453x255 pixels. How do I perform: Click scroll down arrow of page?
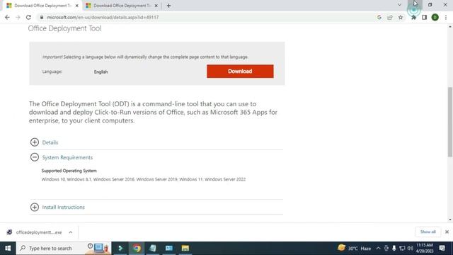(450, 220)
